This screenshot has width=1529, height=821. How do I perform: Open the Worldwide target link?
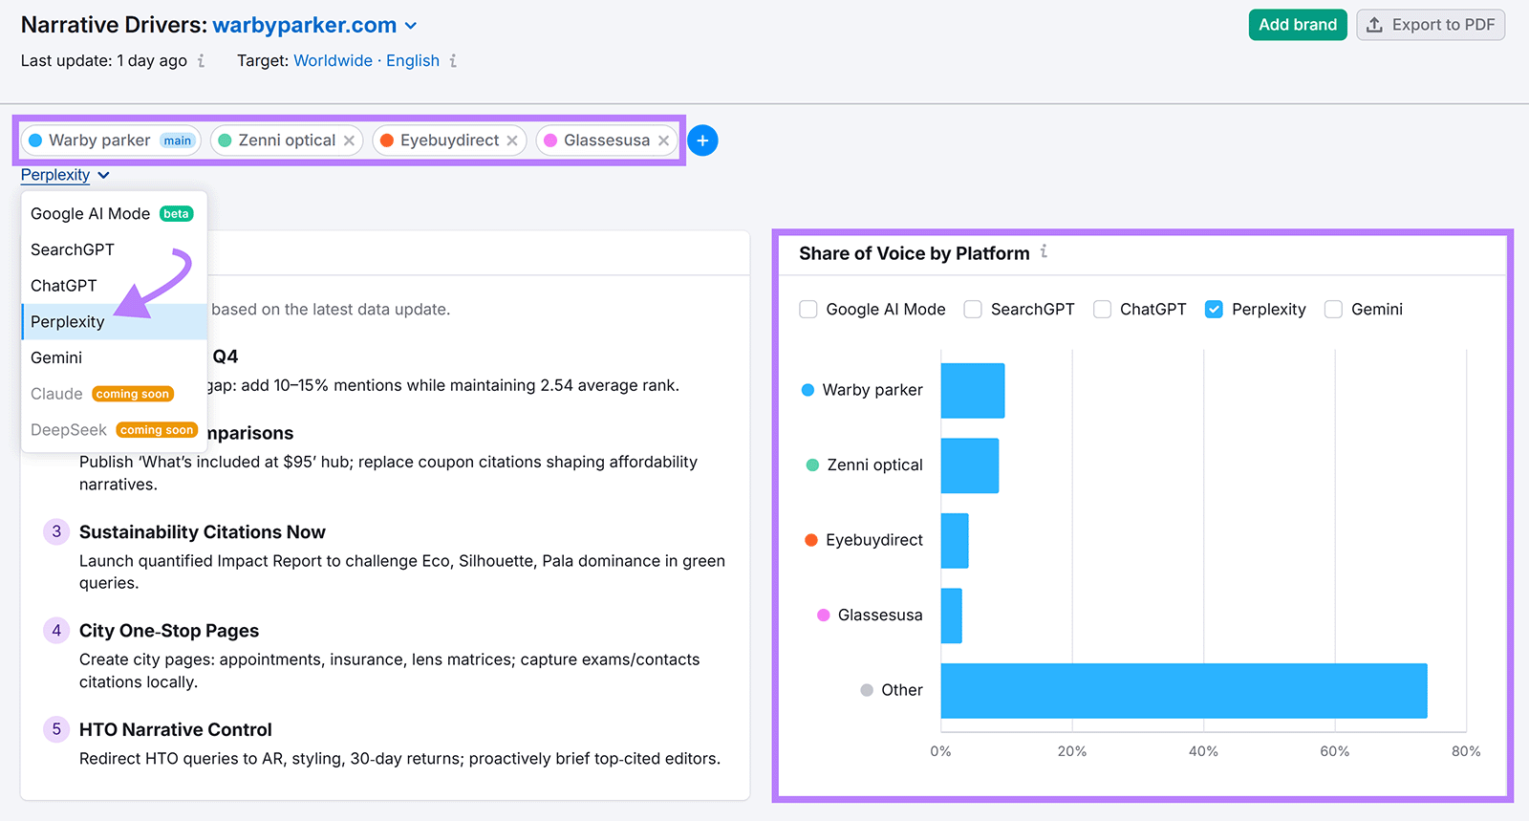pos(333,61)
